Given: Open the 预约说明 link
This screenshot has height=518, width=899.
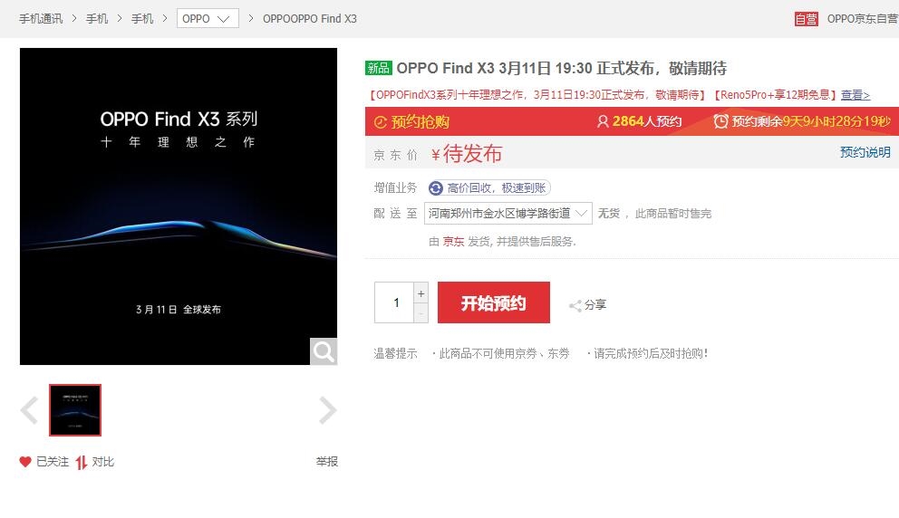Looking at the screenshot, I should 865,152.
